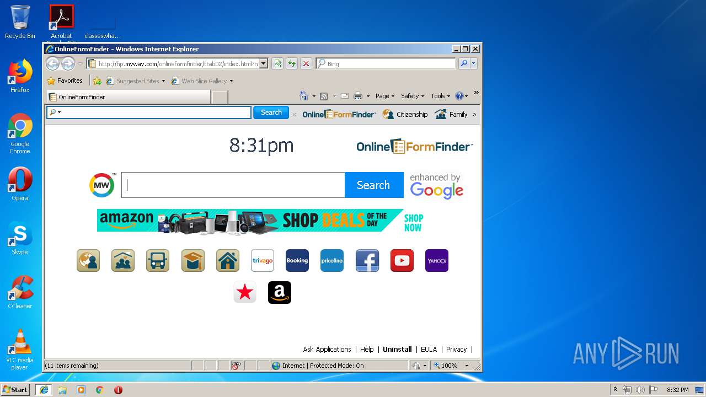
Task: Click the popup blocker icon in status bar
Action: pos(236,366)
